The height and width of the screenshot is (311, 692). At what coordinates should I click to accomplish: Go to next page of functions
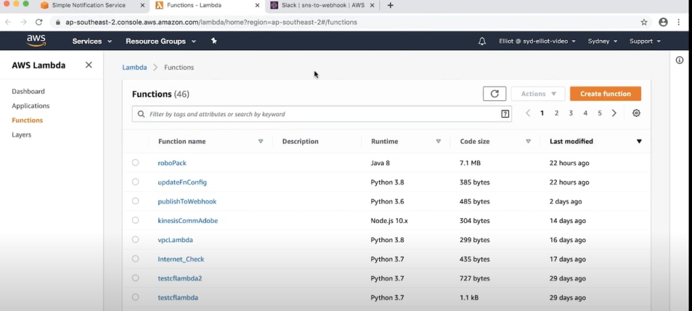point(614,113)
